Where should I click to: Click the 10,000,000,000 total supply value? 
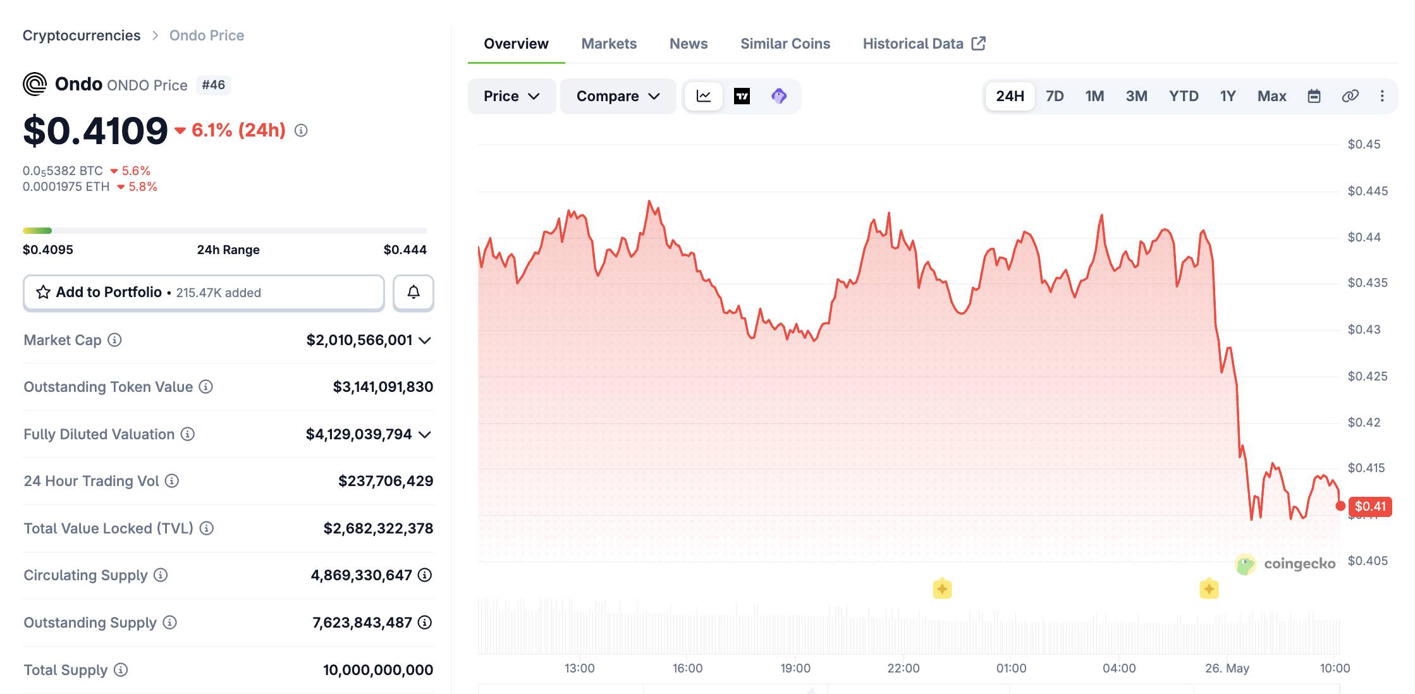point(378,670)
